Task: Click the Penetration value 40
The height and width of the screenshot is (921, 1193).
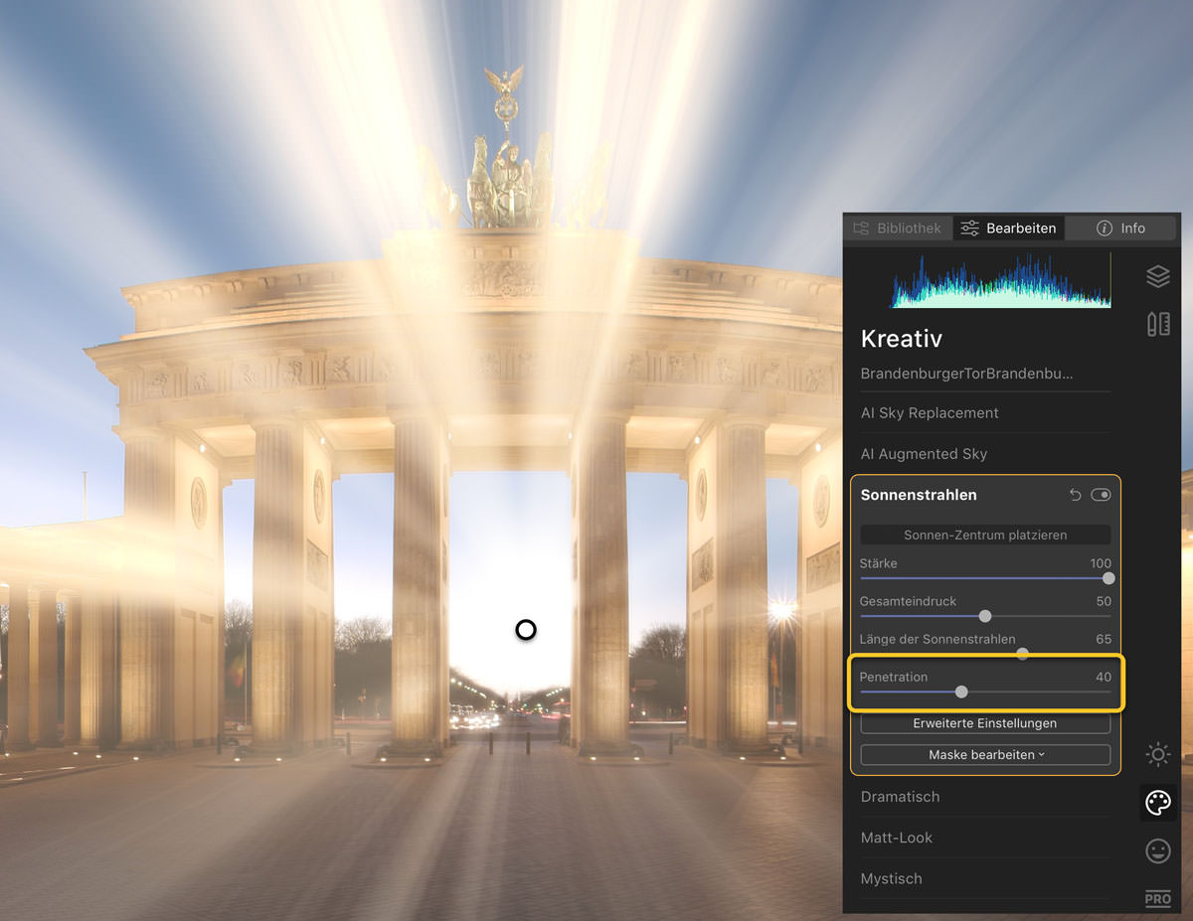Action: 1104,677
